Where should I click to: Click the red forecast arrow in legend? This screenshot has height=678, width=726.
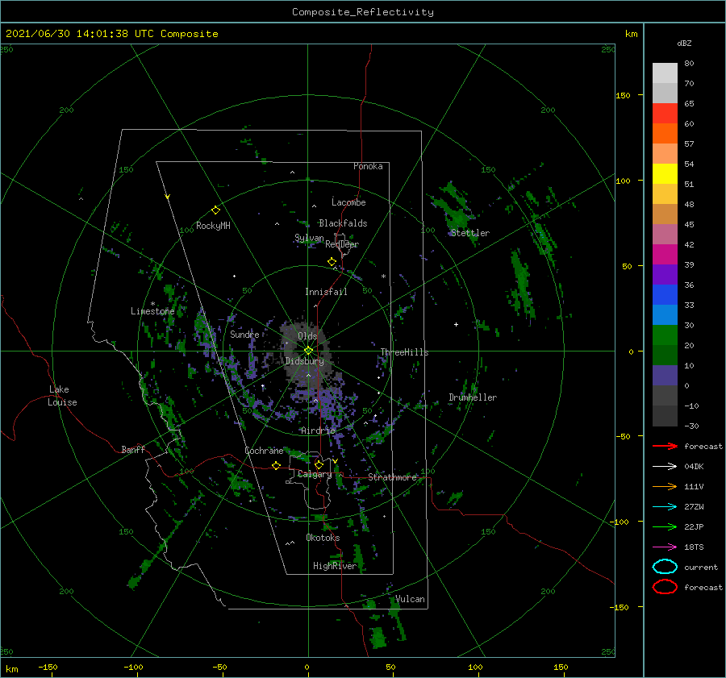point(665,446)
